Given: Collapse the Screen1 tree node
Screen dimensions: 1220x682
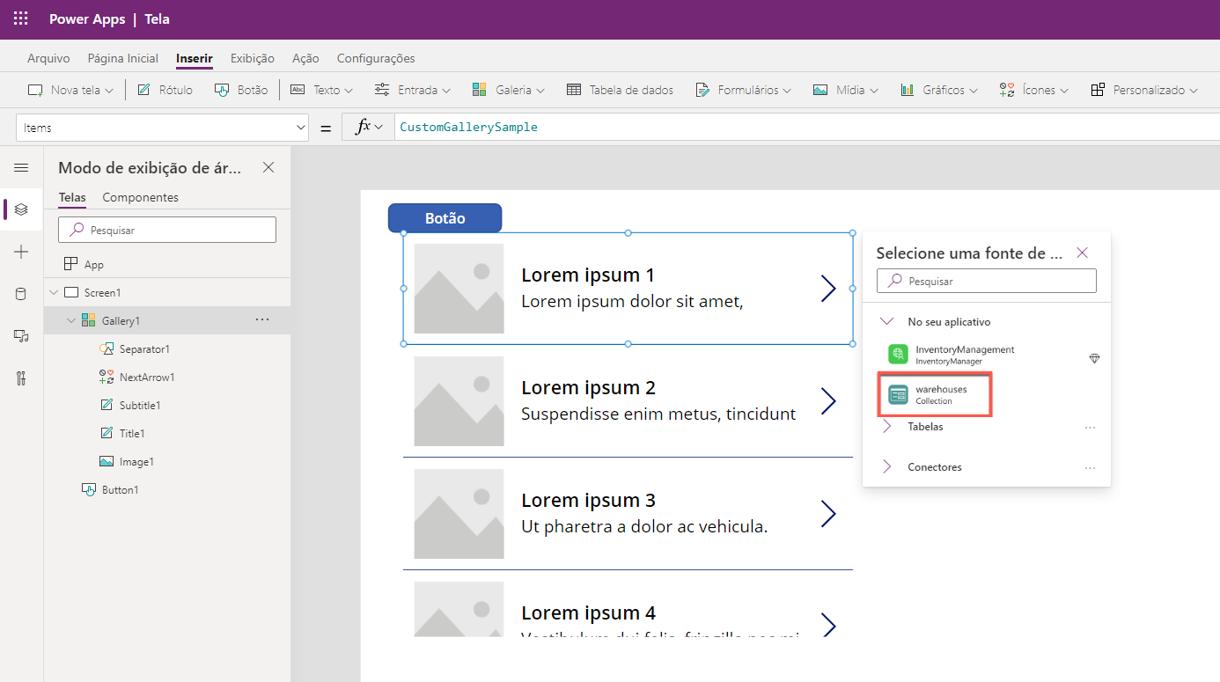Looking at the screenshot, I should tap(54, 292).
